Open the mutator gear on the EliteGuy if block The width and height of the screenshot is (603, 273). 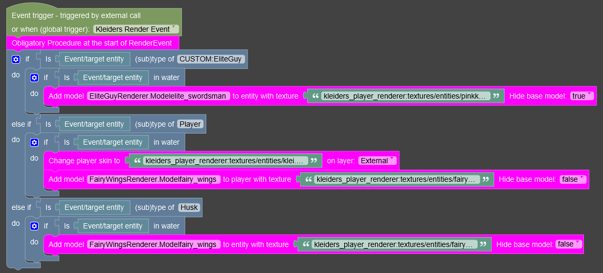[x=16, y=59]
